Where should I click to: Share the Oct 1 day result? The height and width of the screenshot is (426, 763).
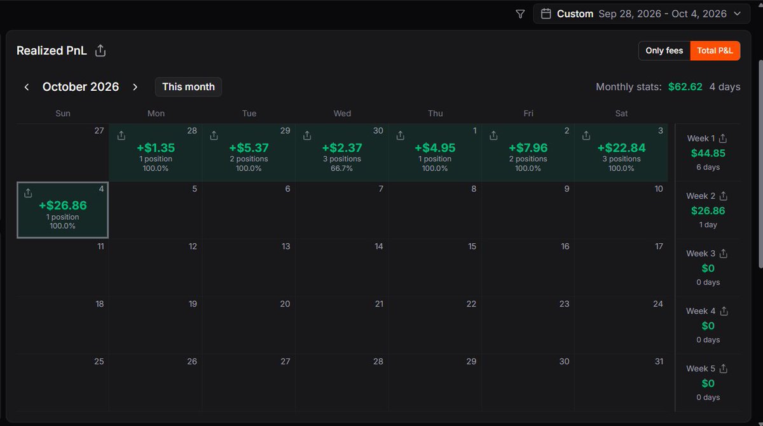click(x=400, y=135)
